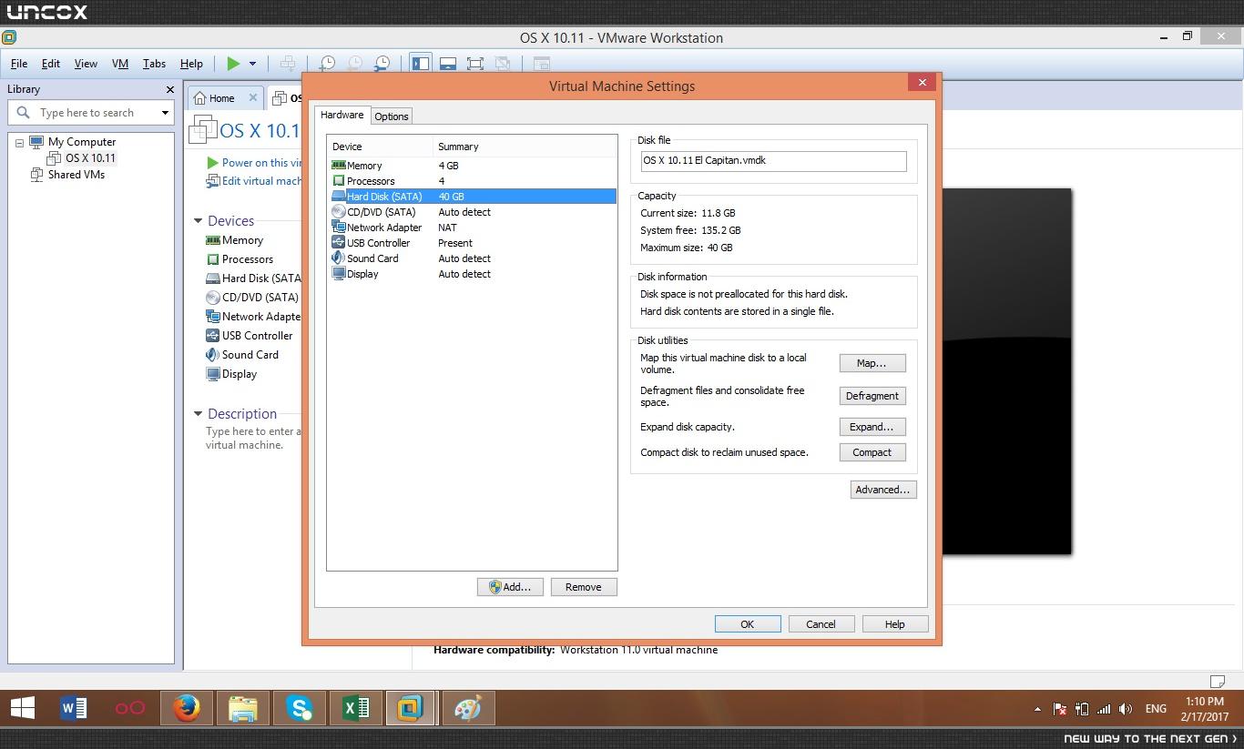
Task: Confirm settings with the OK button
Action: click(748, 624)
